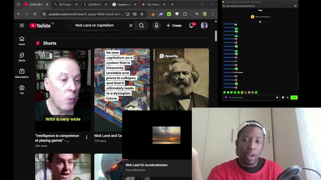Go back in the browser
The width and height of the screenshot is (321, 180).
coord(19,14)
